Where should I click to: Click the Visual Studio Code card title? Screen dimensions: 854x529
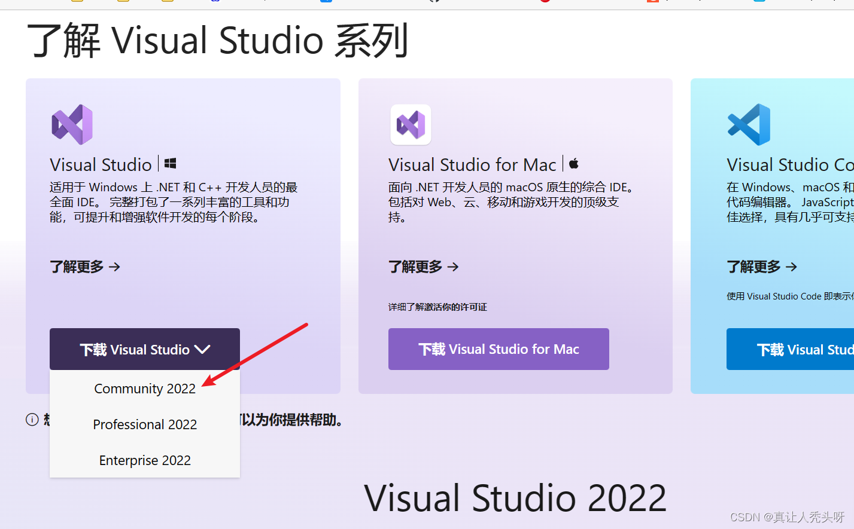(790, 164)
